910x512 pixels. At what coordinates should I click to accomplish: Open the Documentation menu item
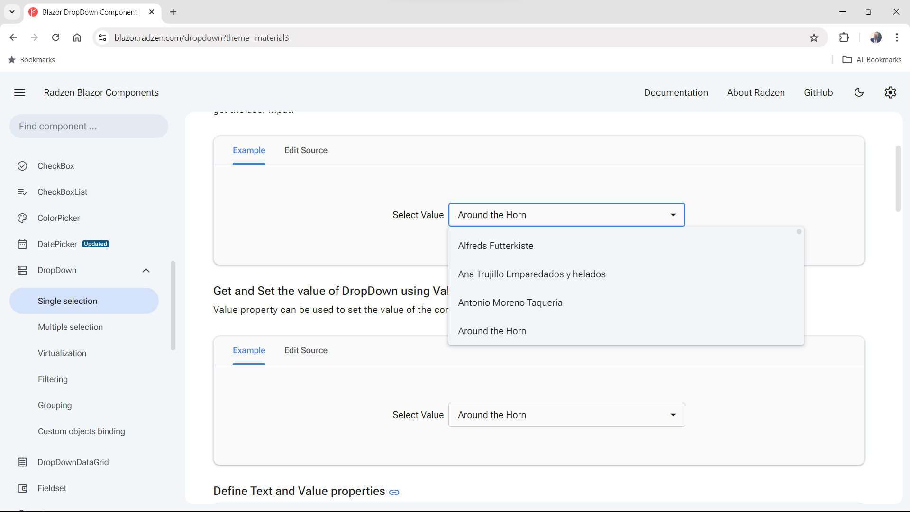[676, 92]
